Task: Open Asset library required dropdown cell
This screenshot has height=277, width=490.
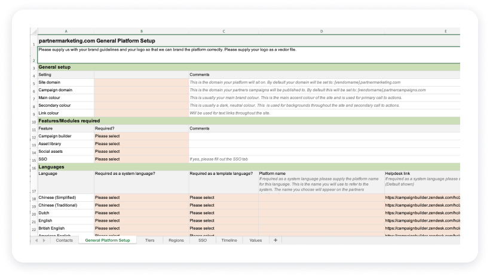Action: pos(141,144)
